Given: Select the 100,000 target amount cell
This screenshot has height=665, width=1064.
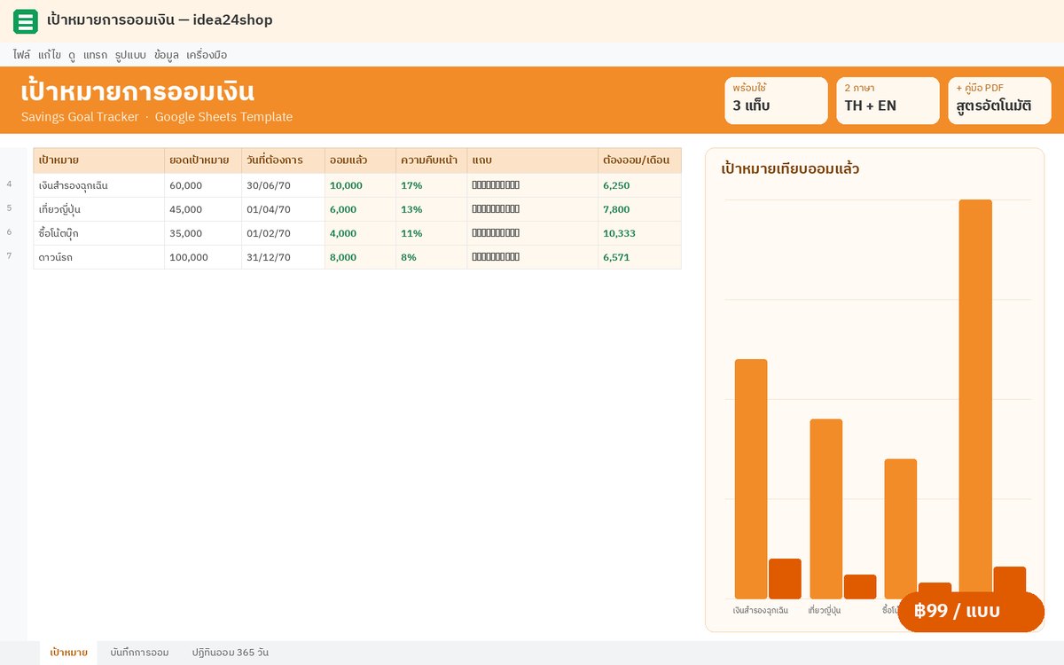Looking at the screenshot, I should point(203,257).
